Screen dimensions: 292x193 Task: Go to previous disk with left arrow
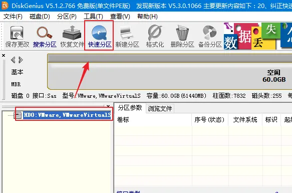click(x=13, y=60)
